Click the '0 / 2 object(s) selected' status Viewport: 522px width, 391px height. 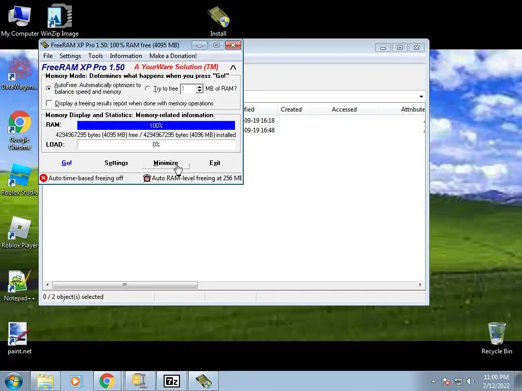(x=73, y=297)
